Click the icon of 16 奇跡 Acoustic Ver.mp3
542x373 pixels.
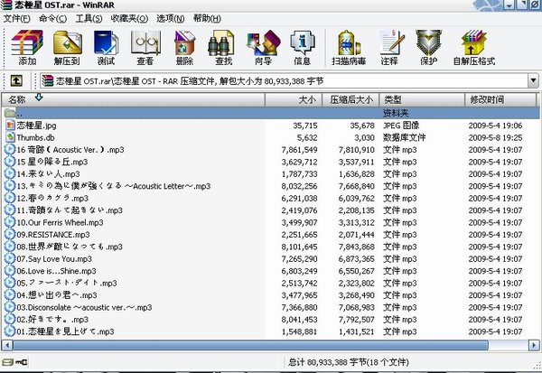click(10, 149)
